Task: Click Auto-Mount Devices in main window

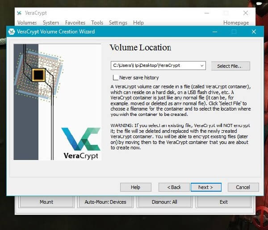Action: point(105,202)
